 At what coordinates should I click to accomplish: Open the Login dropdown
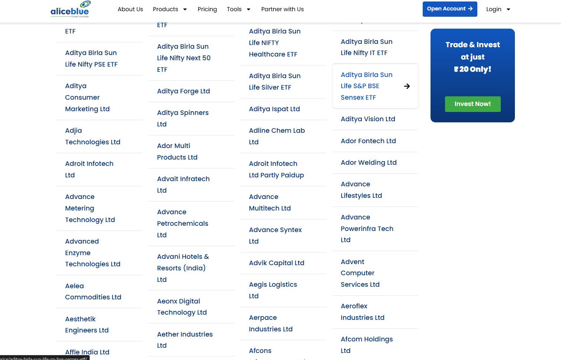pos(498,9)
